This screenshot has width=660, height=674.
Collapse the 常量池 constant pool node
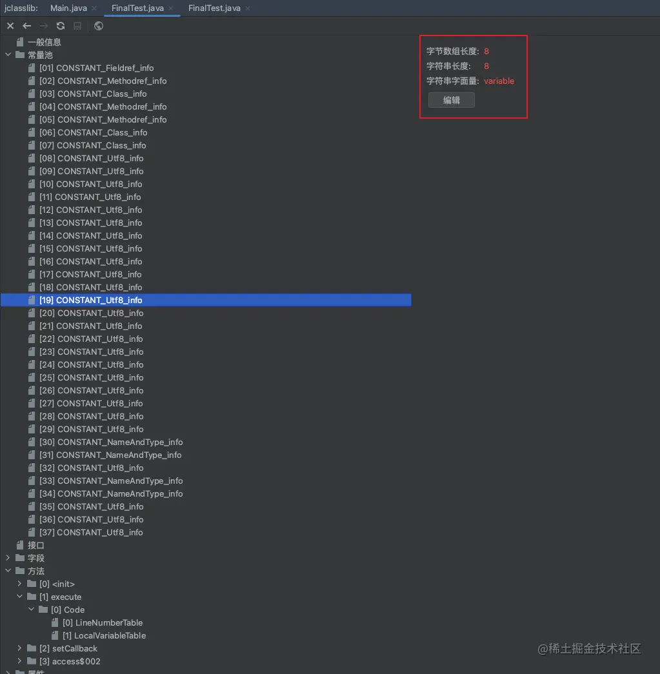(x=8, y=55)
